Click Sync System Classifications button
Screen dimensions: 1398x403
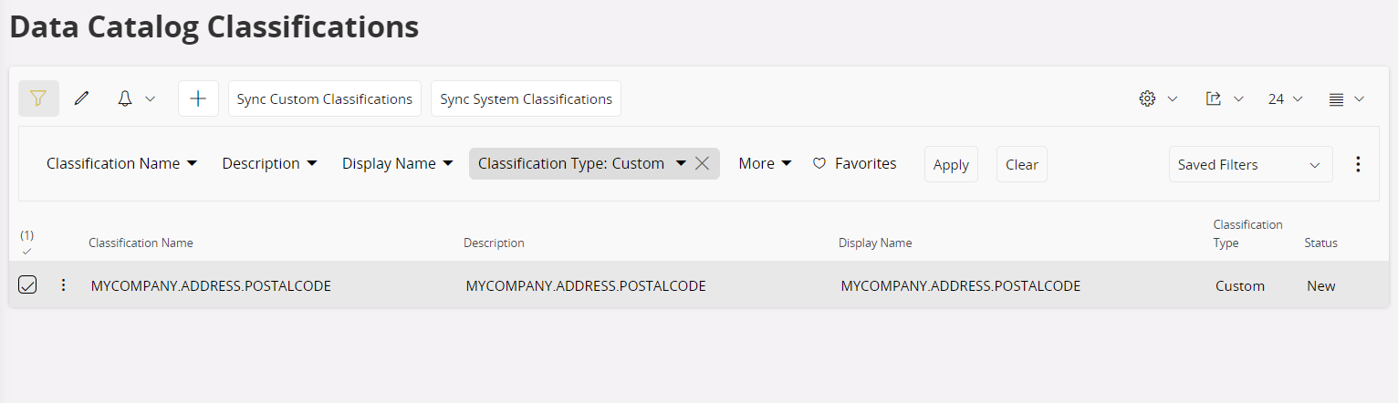coord(526,98)
